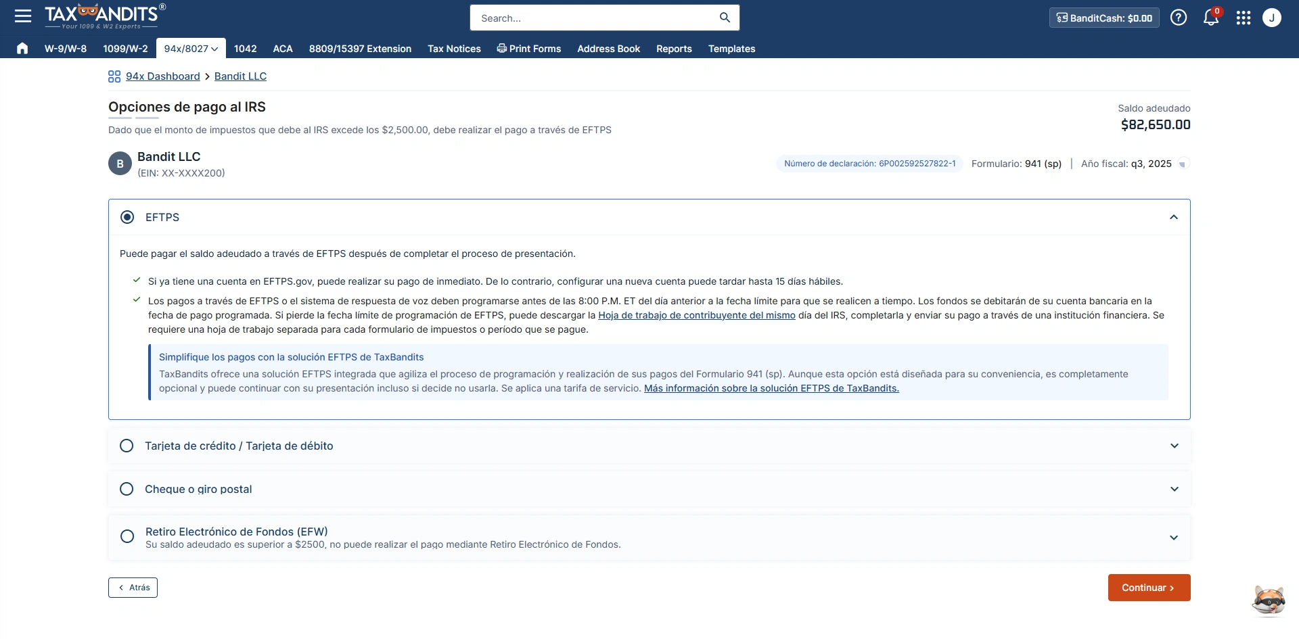1299x639 pixels.
Task: Open the apps grid menu
Action: point(1243,18)
